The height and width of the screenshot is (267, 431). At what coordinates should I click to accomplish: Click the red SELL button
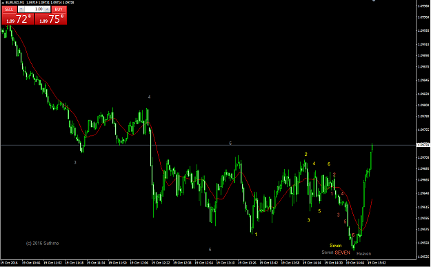9,10
